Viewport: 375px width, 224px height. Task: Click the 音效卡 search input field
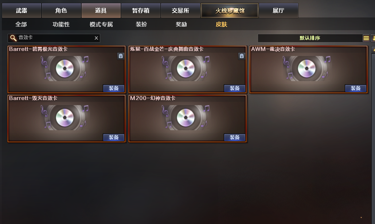click(54, 38)
